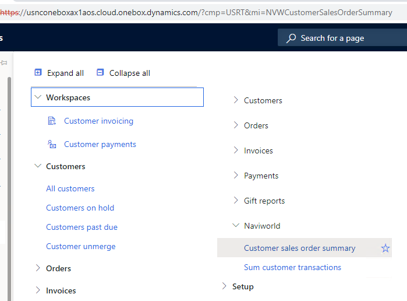Collapse the left Customers group chevron
Image resolution: width=407 pixels, height=301 pixels.
click(38, 166)
